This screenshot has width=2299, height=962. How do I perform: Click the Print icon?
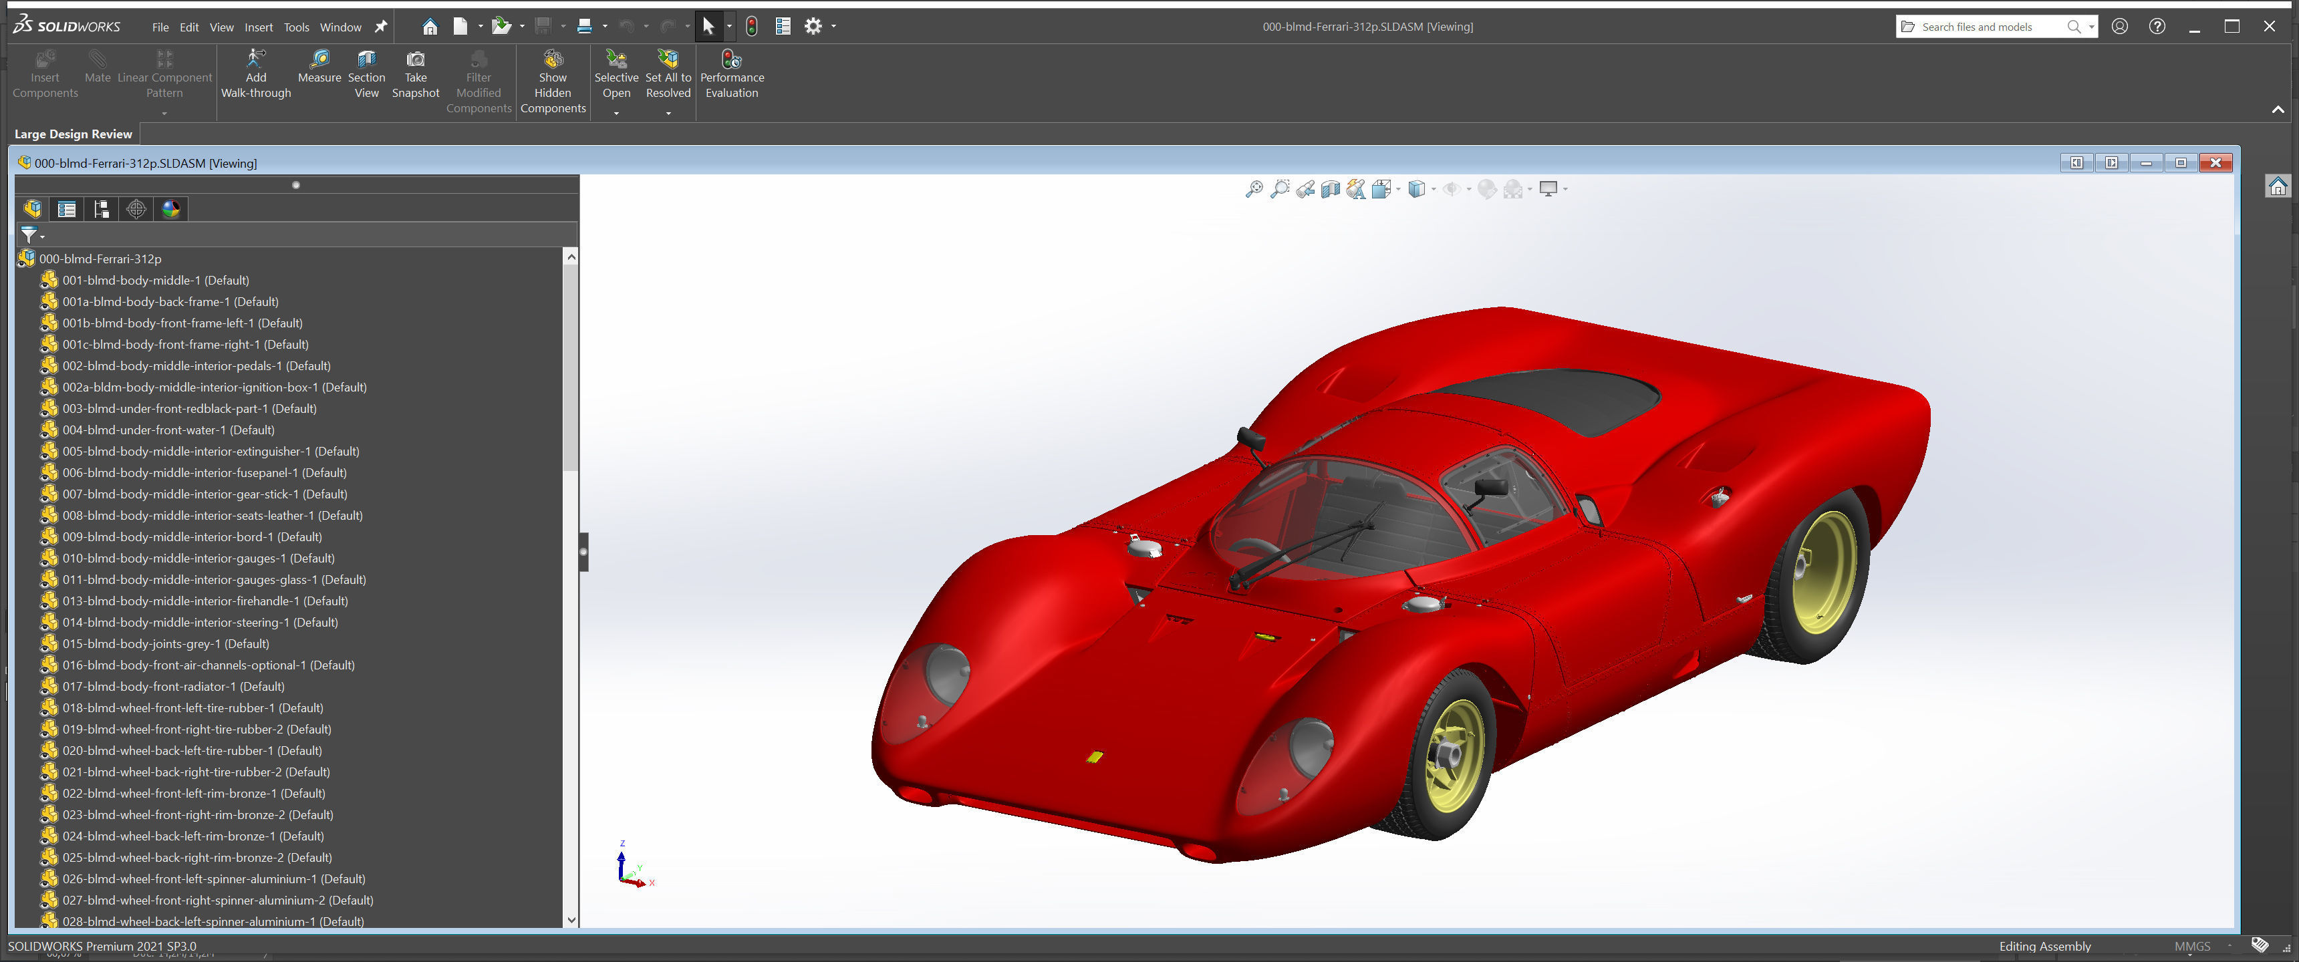[585, 27]
